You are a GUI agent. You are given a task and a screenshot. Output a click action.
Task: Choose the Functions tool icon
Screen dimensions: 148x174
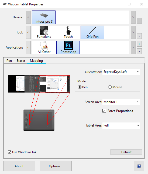pos(44,32)
